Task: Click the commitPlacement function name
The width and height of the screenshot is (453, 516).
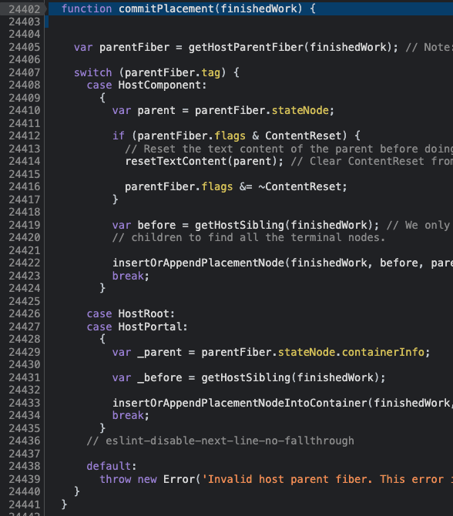Action: pyautogui.click(x=166, y=9)
